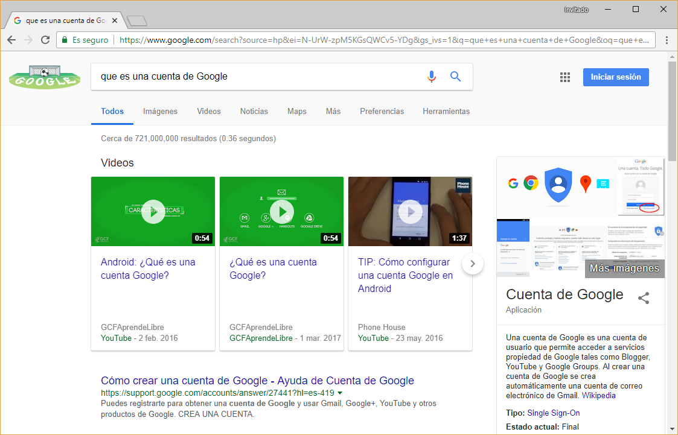This screenshot has width=678, height=435.
Task: Open 'TIP: Cómo configurar una cuenta Google en Android'
Action: coord(405,275)
